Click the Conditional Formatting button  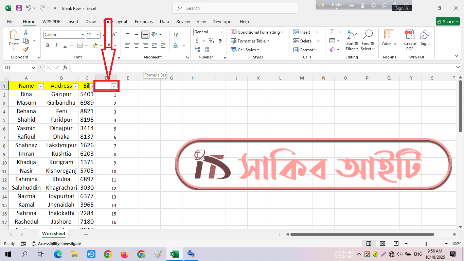click(x=257, y=32)
